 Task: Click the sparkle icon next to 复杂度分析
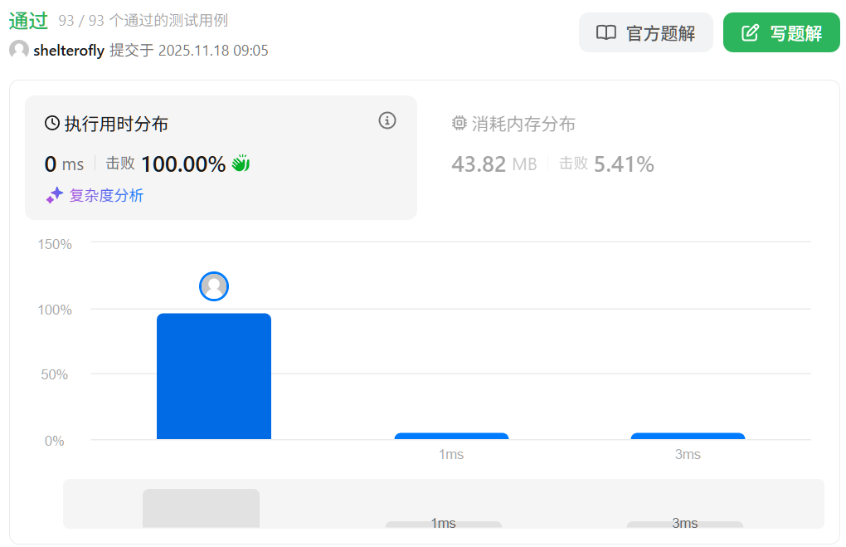point(55,195)
